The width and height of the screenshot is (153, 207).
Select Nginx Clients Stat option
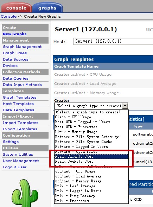click(91, 157)
